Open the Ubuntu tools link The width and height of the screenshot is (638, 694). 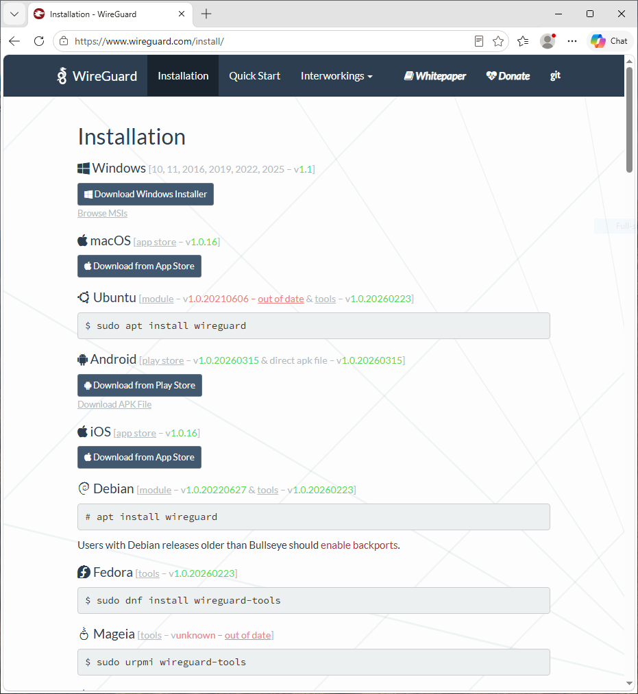[326, 299]
